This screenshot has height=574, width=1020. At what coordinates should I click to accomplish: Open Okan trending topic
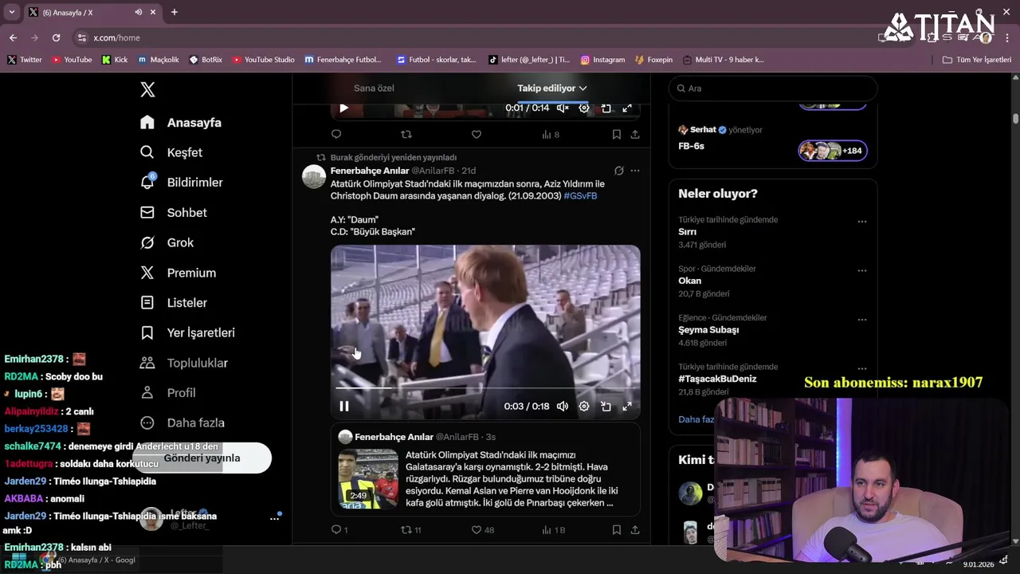690,281
